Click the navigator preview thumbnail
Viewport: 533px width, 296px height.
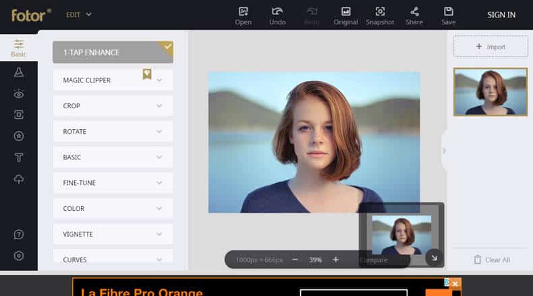click(x=402, y=235)
